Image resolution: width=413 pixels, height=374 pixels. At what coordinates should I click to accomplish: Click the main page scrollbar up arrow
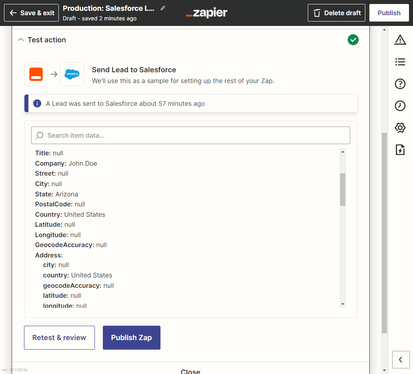384,30
